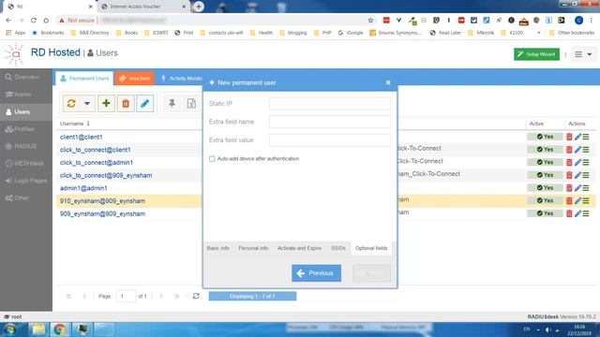Select user 909_eynsham@909_eynsham

(x=102, y=213)
